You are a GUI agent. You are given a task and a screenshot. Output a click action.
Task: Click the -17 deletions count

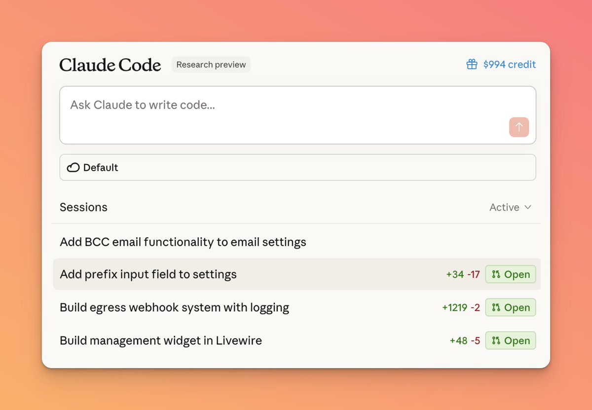click(474, 274)
